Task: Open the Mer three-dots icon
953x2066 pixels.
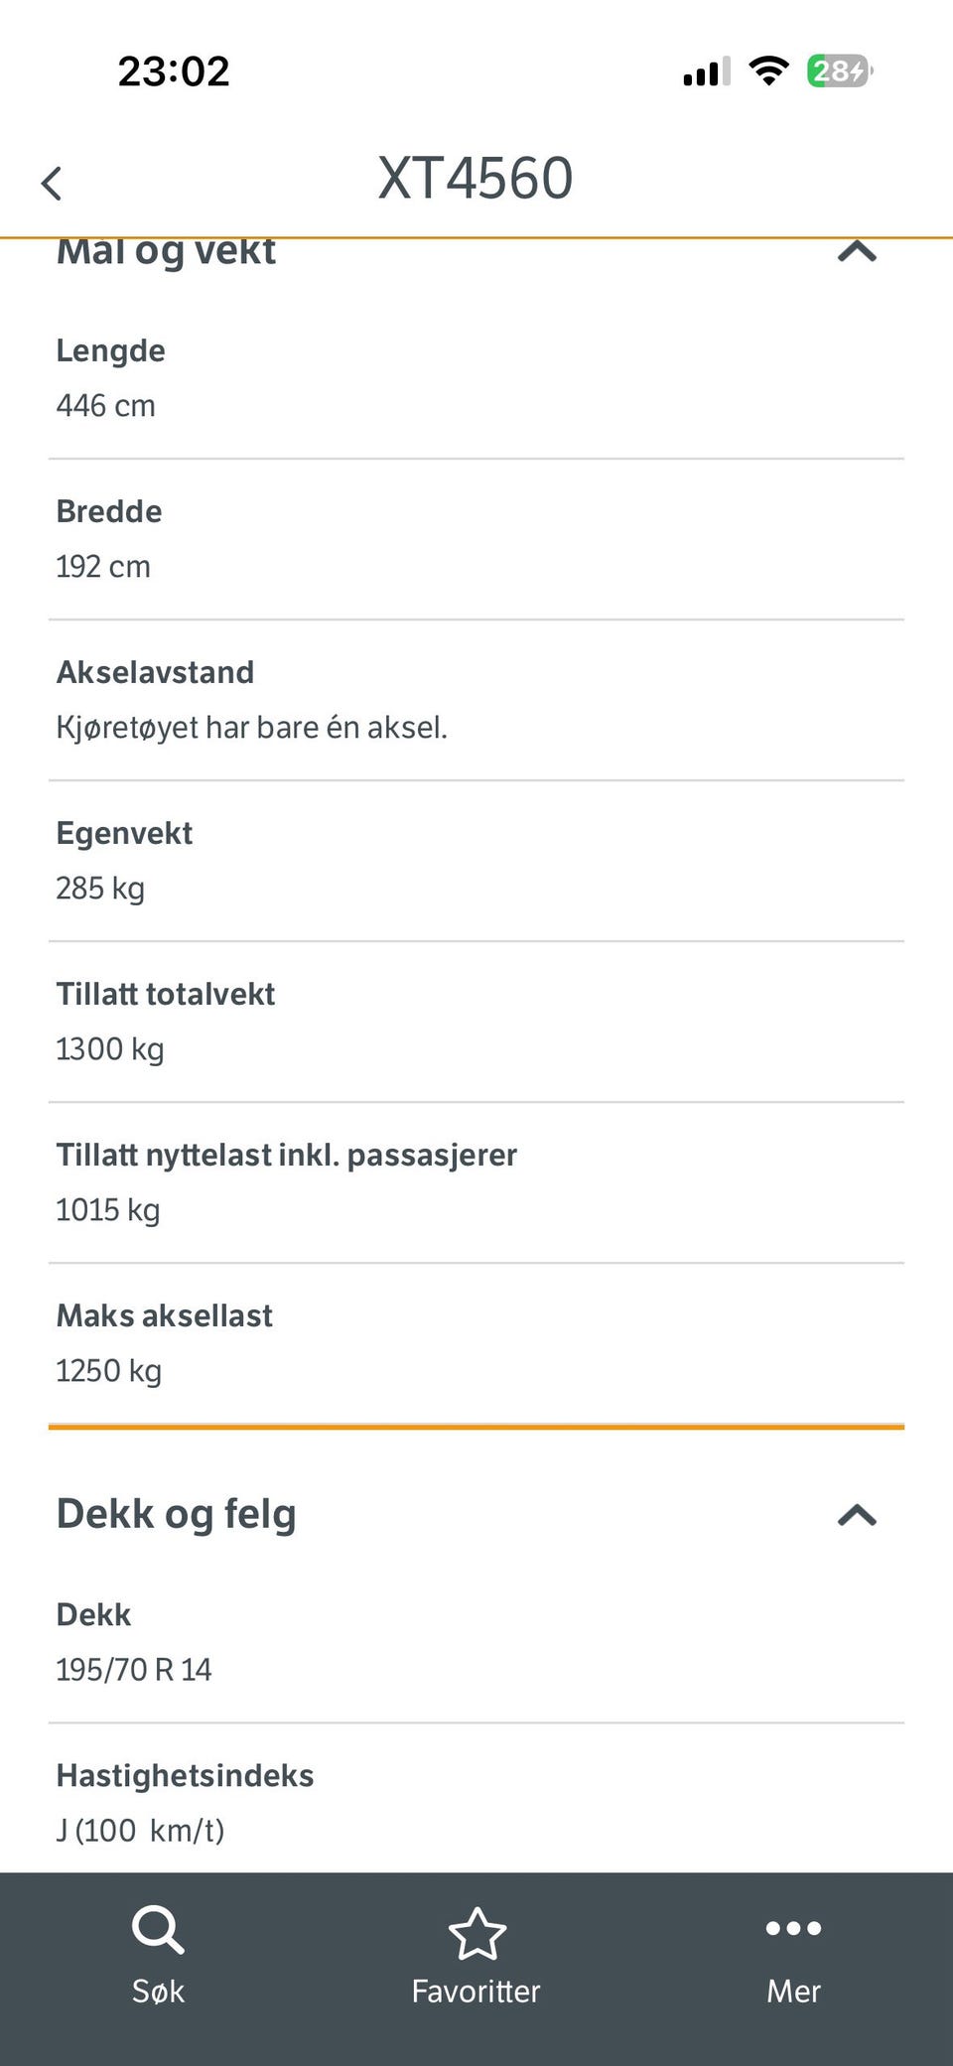Action: tap(793, 1928)
